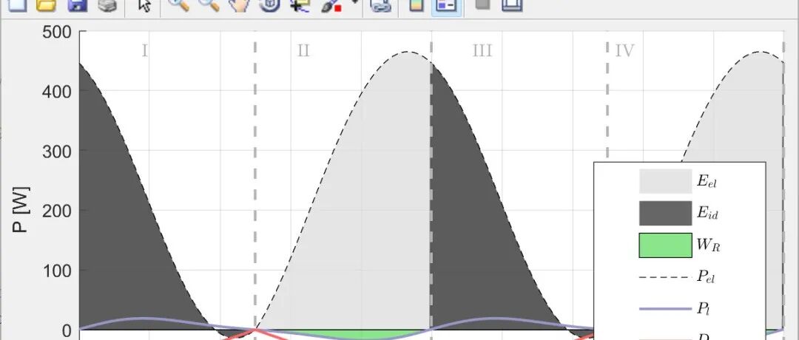
Task: Click the 500 y-axis tick label
Action: (x=55, y=32)
